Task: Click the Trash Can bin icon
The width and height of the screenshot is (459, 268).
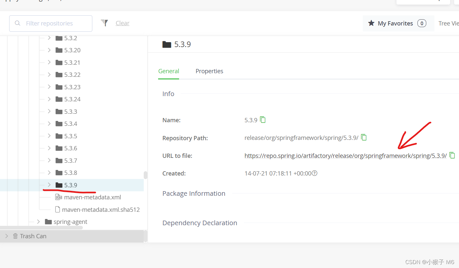Action: click(15, 236)
